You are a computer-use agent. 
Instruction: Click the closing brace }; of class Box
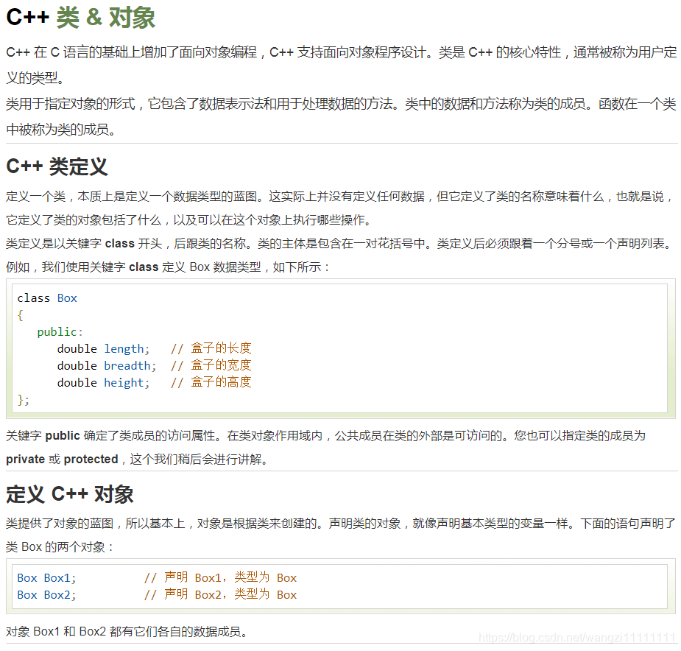23,399
